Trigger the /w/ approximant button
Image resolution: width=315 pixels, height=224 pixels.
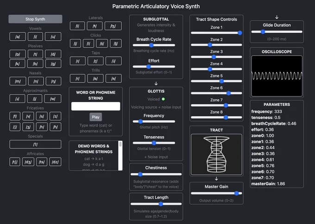(x=53, y=98)
